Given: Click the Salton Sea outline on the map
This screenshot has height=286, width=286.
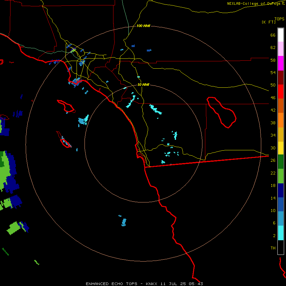Looking at the screenshot, I should pos(221,112).
